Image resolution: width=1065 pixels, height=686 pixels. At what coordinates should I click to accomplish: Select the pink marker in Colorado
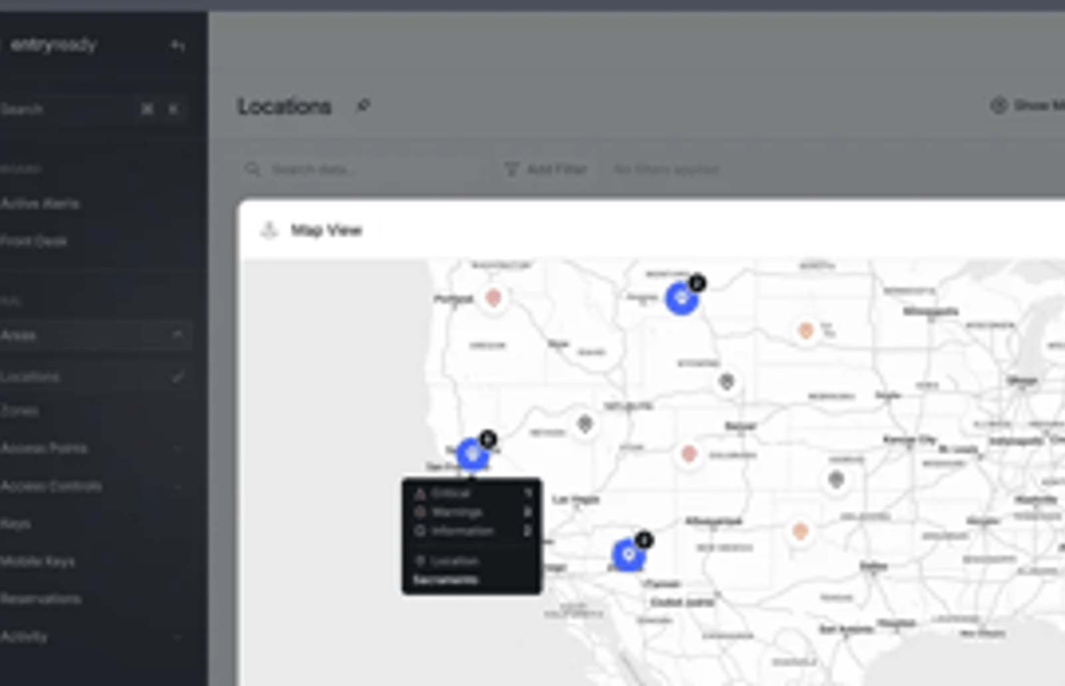tap(689, 455)
